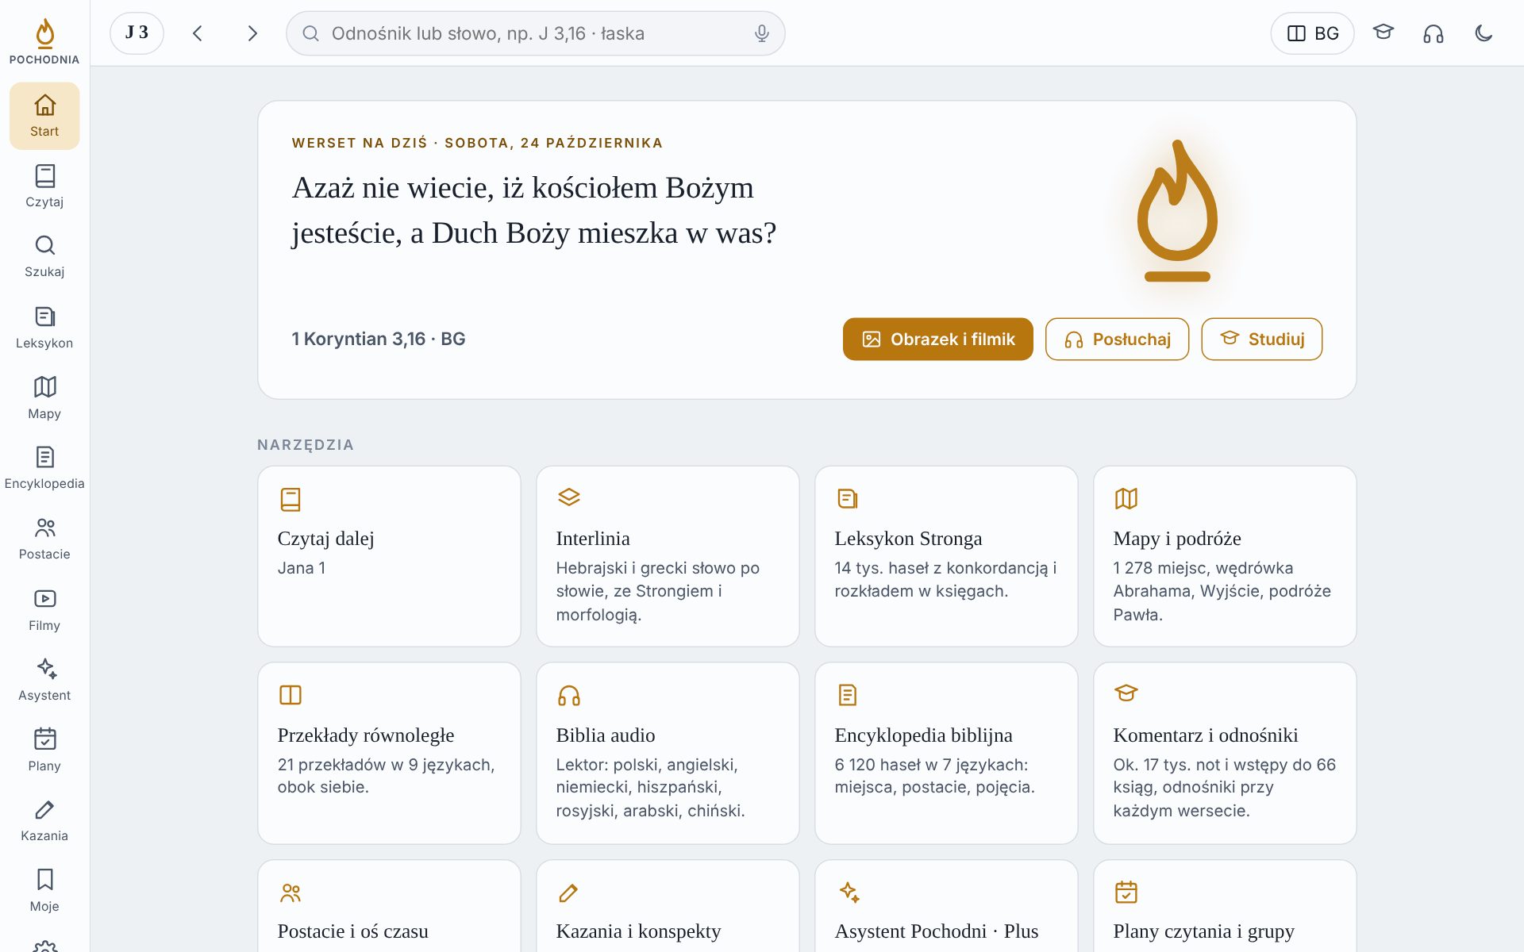Open the Encyklopedia sidebar item
This screenshot has width=1524, height=952.
tap(44, 468)
